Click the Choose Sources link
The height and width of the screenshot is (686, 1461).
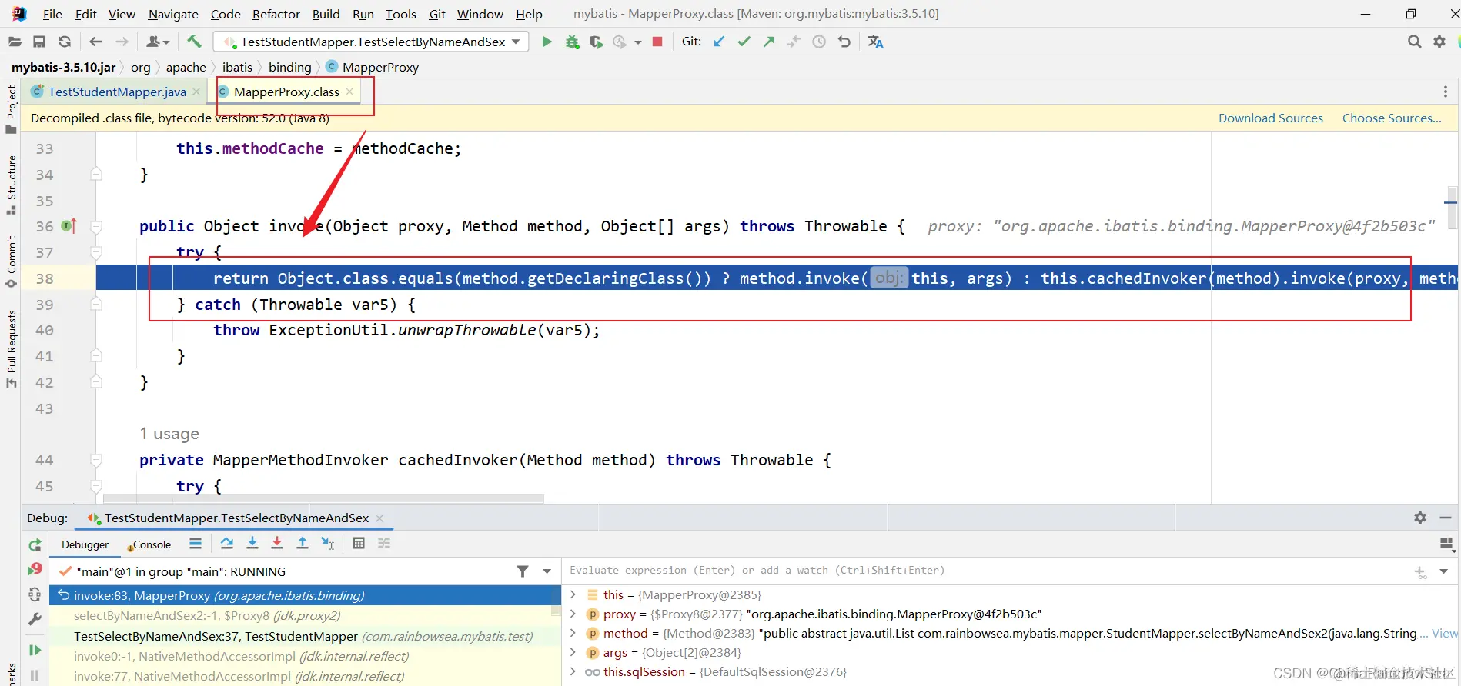pos(1392,118)
